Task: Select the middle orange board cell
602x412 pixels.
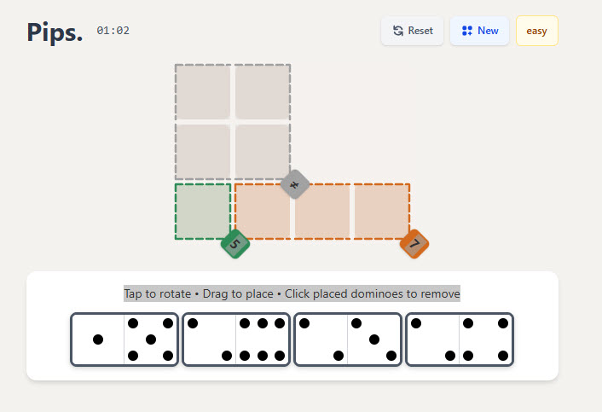Action: pos(322,212)
